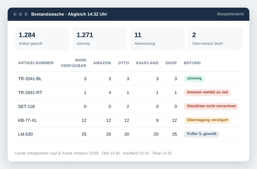Open the 1.271 stimmig summary card
The width and height of the screenshot is (257, 169).
tap(100, 39)
